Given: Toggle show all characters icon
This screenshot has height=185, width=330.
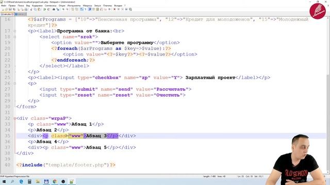Looking at the screenshot, I should [86, 9].
